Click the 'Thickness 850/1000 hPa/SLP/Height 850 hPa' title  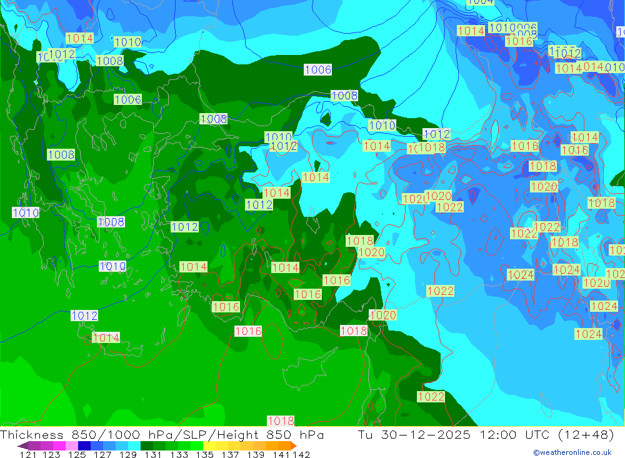coord(162,434)
